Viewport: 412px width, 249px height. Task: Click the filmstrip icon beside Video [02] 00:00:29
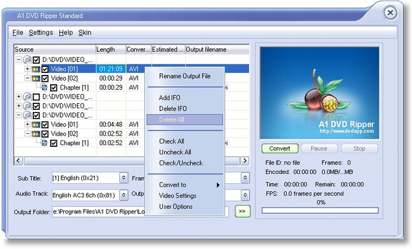tap(36, 78)
